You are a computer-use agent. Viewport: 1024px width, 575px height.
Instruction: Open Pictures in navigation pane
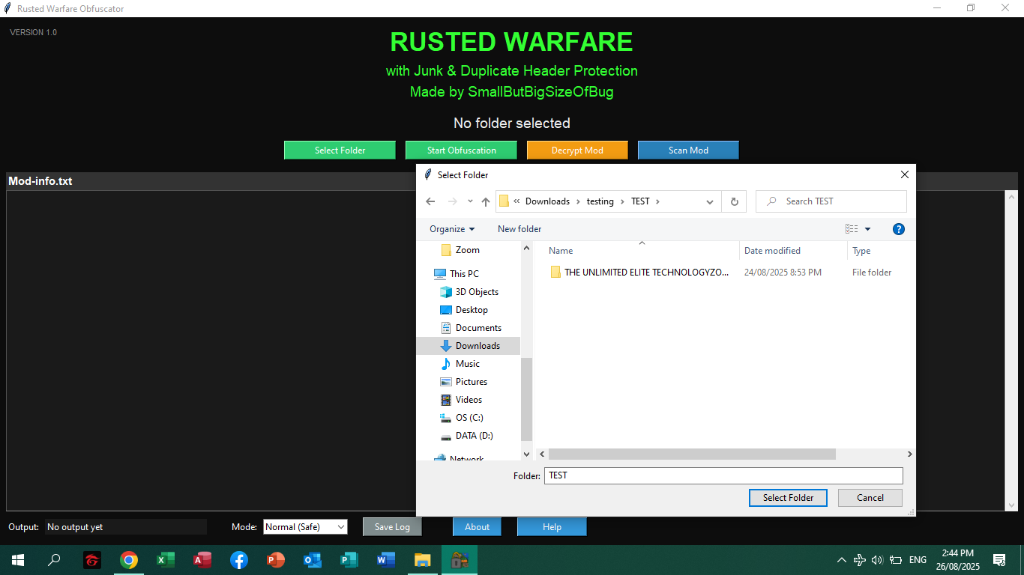pyautogui.click(x=472, y=382)
